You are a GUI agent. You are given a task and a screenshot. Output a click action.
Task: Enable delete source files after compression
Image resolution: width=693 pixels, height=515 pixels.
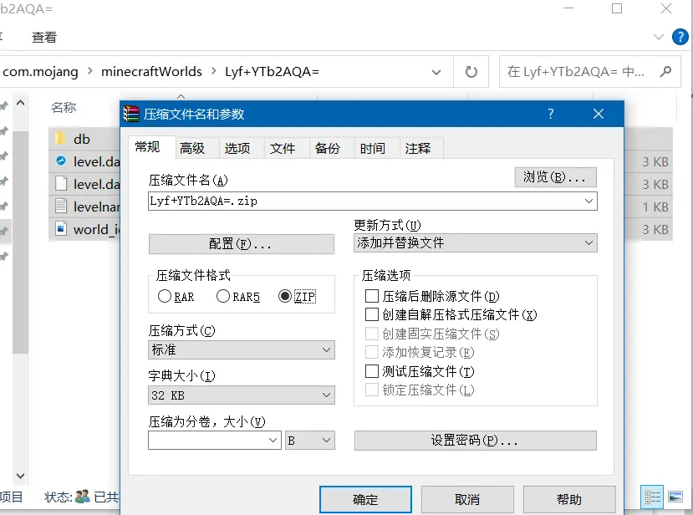click(372, 296)
